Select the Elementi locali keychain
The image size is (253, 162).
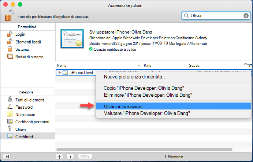(27, 42)
